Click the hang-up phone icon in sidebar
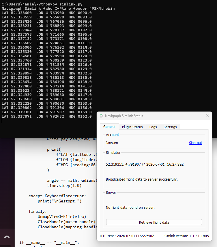This screenshot has width=217, height=247. coord(7,237)
